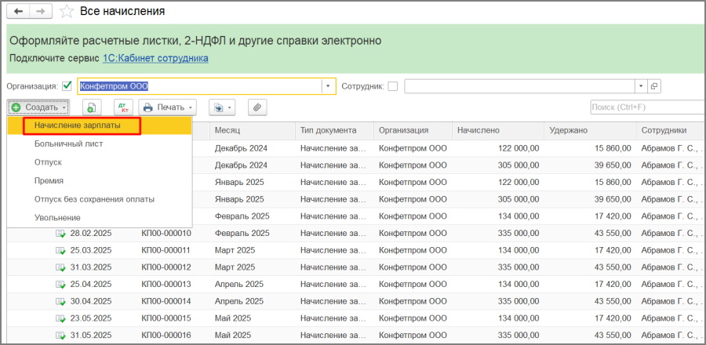Screen dimensions: 706x345
Task: Click document icon for row 23.05.2025
Action: pyautogui.click(x=60, y=318)
